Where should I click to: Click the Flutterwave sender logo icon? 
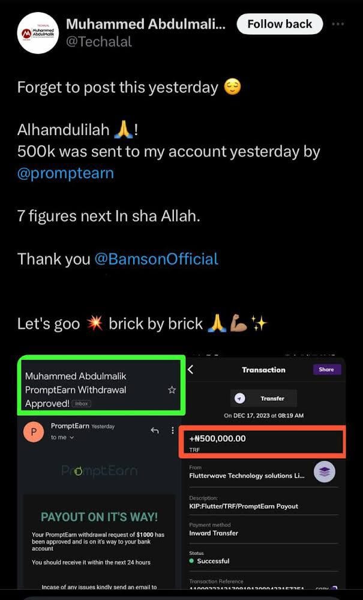tap(325, 472)
